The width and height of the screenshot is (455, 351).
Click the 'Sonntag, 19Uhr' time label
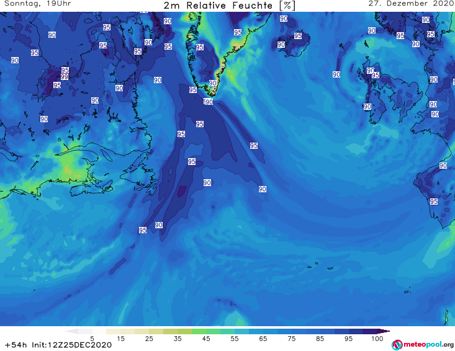[x=38, y=4]
